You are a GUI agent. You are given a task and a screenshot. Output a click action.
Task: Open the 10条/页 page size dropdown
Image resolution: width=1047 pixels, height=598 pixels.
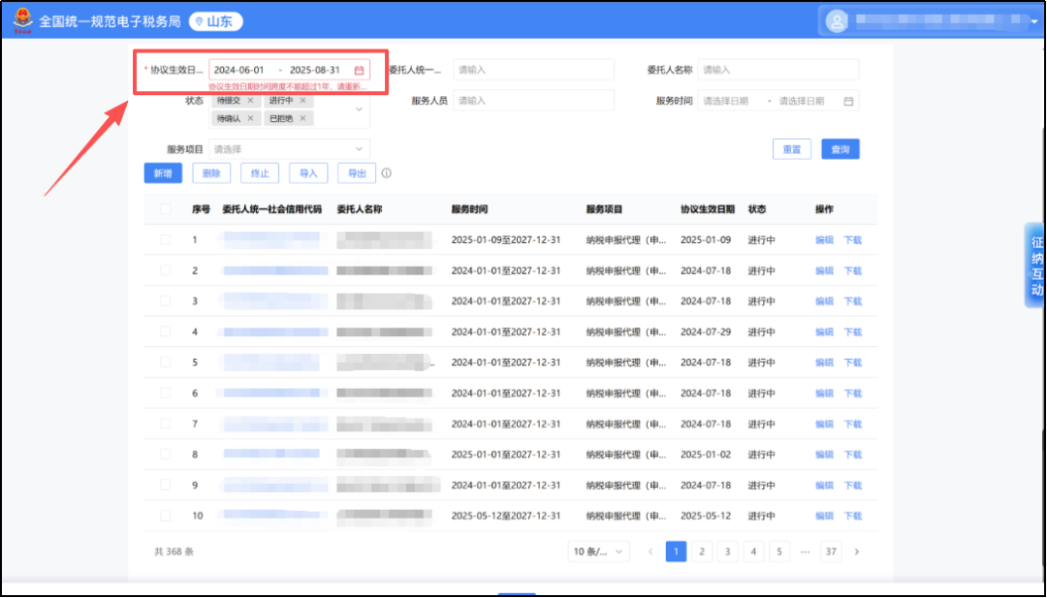pyautogui.click(x=598, y=551)
